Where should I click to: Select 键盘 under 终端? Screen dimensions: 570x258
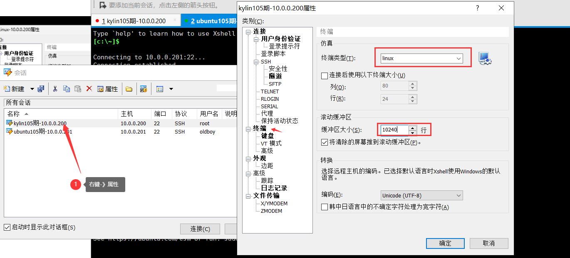[x=268, y=136]
